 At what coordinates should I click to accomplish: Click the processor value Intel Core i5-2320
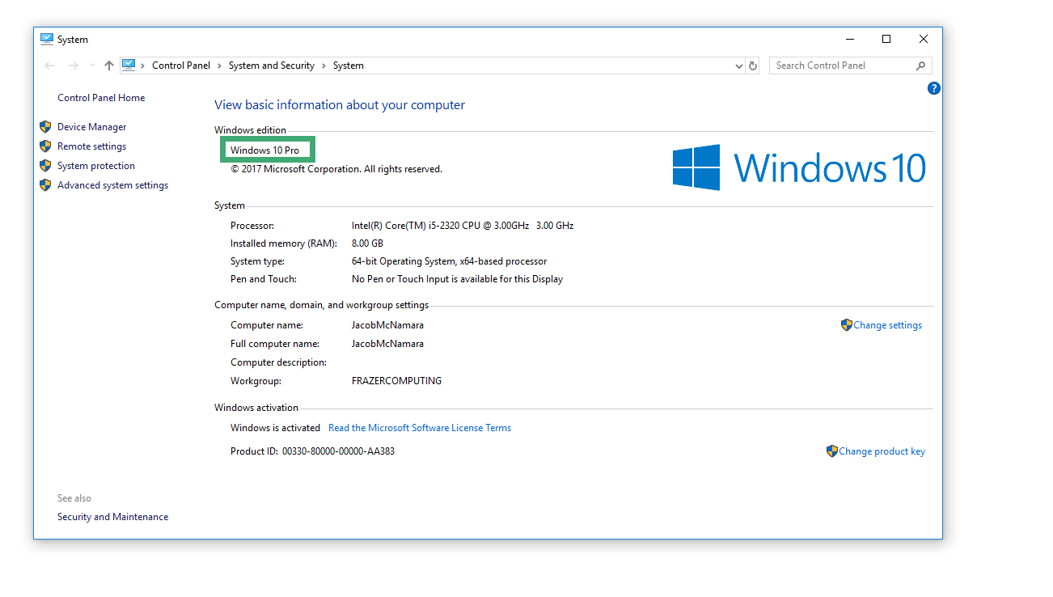pyautogui.click(x=463, y=226)
